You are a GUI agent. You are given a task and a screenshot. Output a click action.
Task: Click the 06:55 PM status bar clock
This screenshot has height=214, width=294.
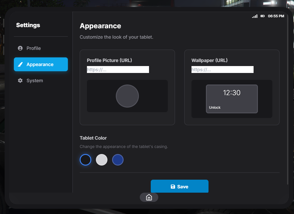pyautogui.click(x=276, y=16)
